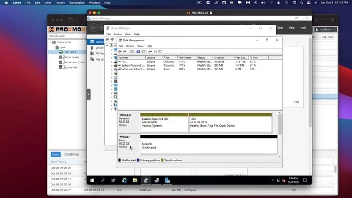The height and width of the screenshot is (198, 352).
Task: Open File Explorer from taskbar
Action: click(x=135, y=180)
